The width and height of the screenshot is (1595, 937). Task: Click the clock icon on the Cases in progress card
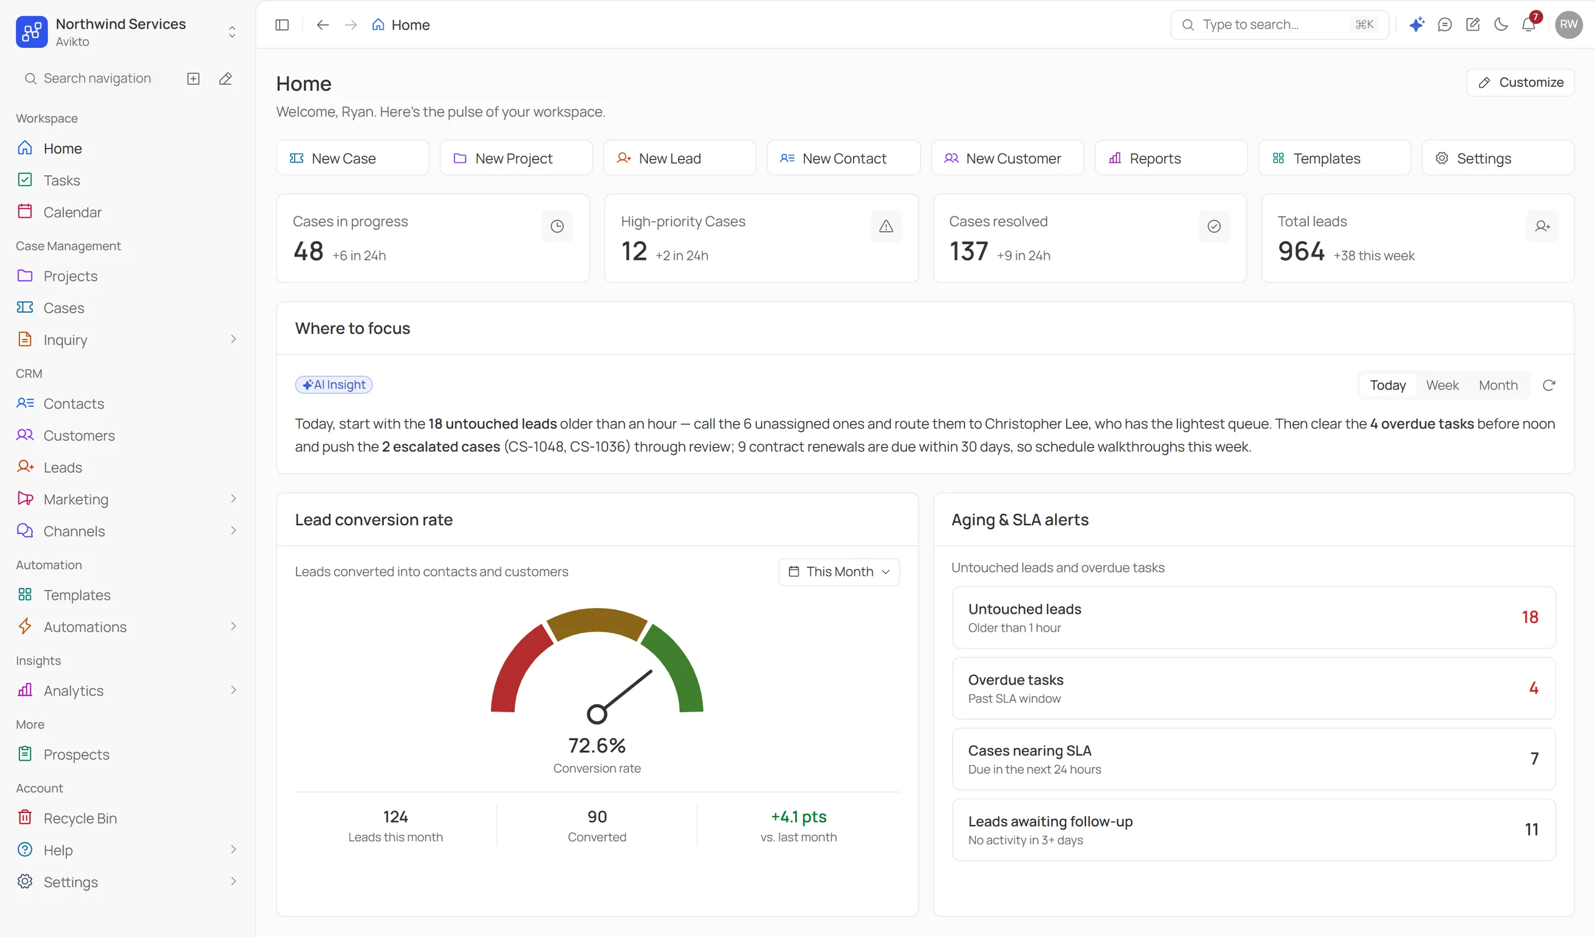[557, 226]
